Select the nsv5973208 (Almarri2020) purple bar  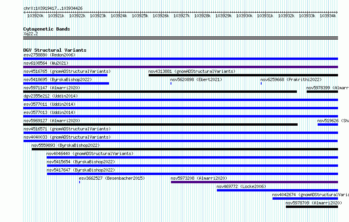click(254, 182)
